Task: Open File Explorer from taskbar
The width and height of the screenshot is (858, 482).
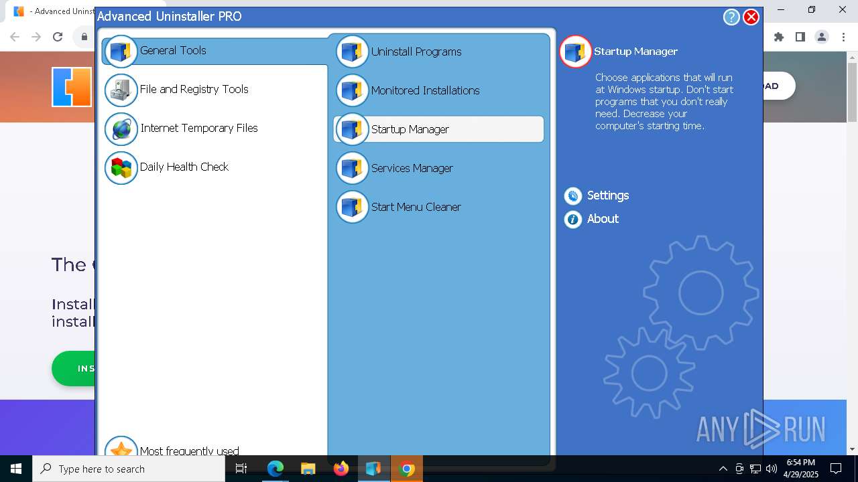Action: [x=308, y=469]
